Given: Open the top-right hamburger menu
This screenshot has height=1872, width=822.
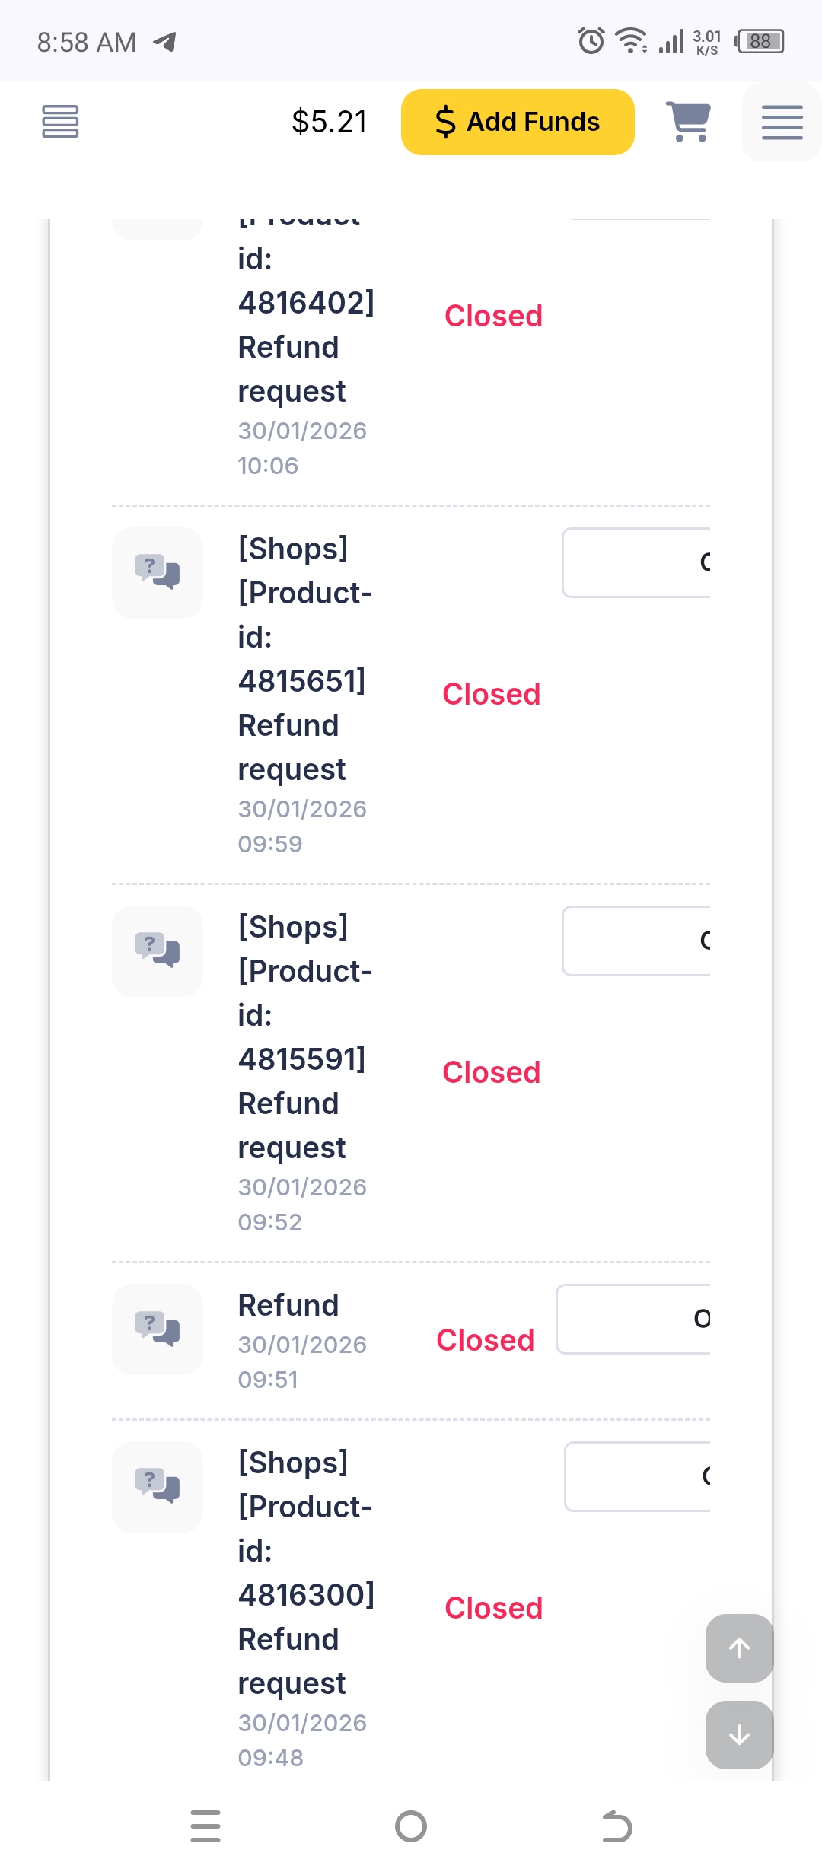Looking at the screenshot, I should (x=782, y=122).
